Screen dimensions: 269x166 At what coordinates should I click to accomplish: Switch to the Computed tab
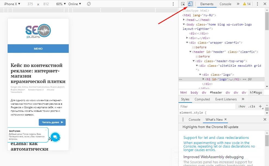point(202,99)
